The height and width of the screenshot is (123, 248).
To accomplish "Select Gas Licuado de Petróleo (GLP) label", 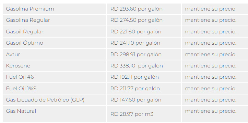I will tap(45, 100).
